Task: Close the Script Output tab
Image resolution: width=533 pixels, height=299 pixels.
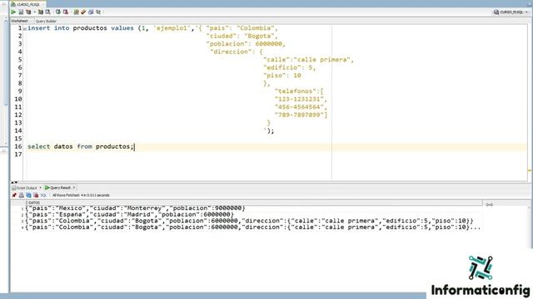Action: (41, 188)
